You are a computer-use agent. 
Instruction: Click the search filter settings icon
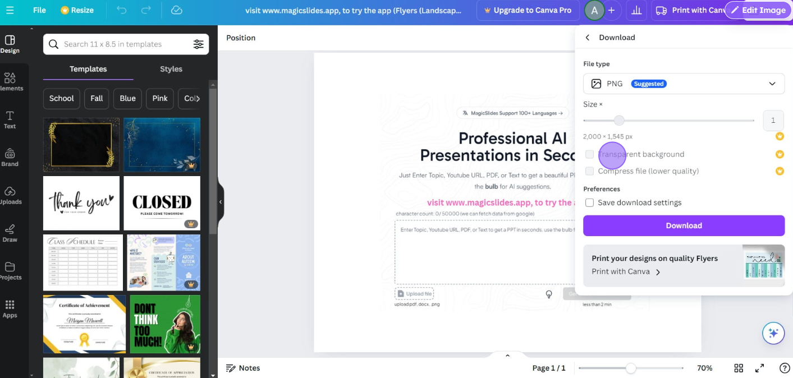tap(199, 44)
